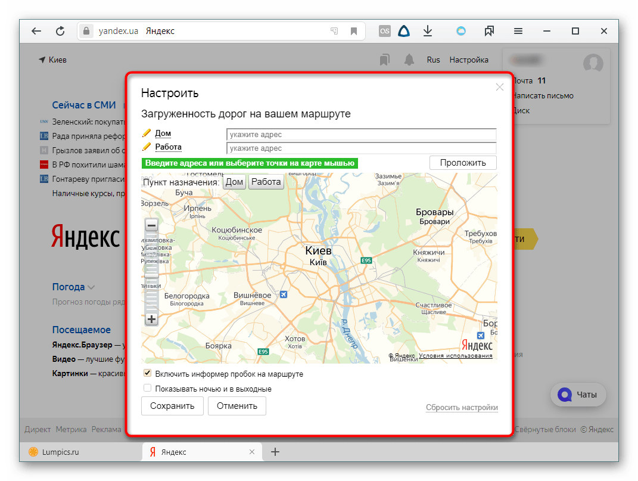The height and width of the screenshot is (481, 638).
Task: Close the Настроить dialog with the X
Action: point(500,87)
